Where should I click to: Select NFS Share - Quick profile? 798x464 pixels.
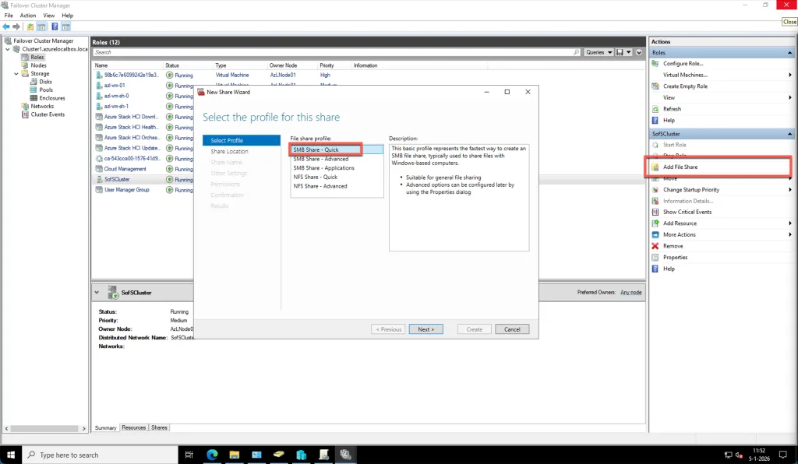click(x=316, y=178)
